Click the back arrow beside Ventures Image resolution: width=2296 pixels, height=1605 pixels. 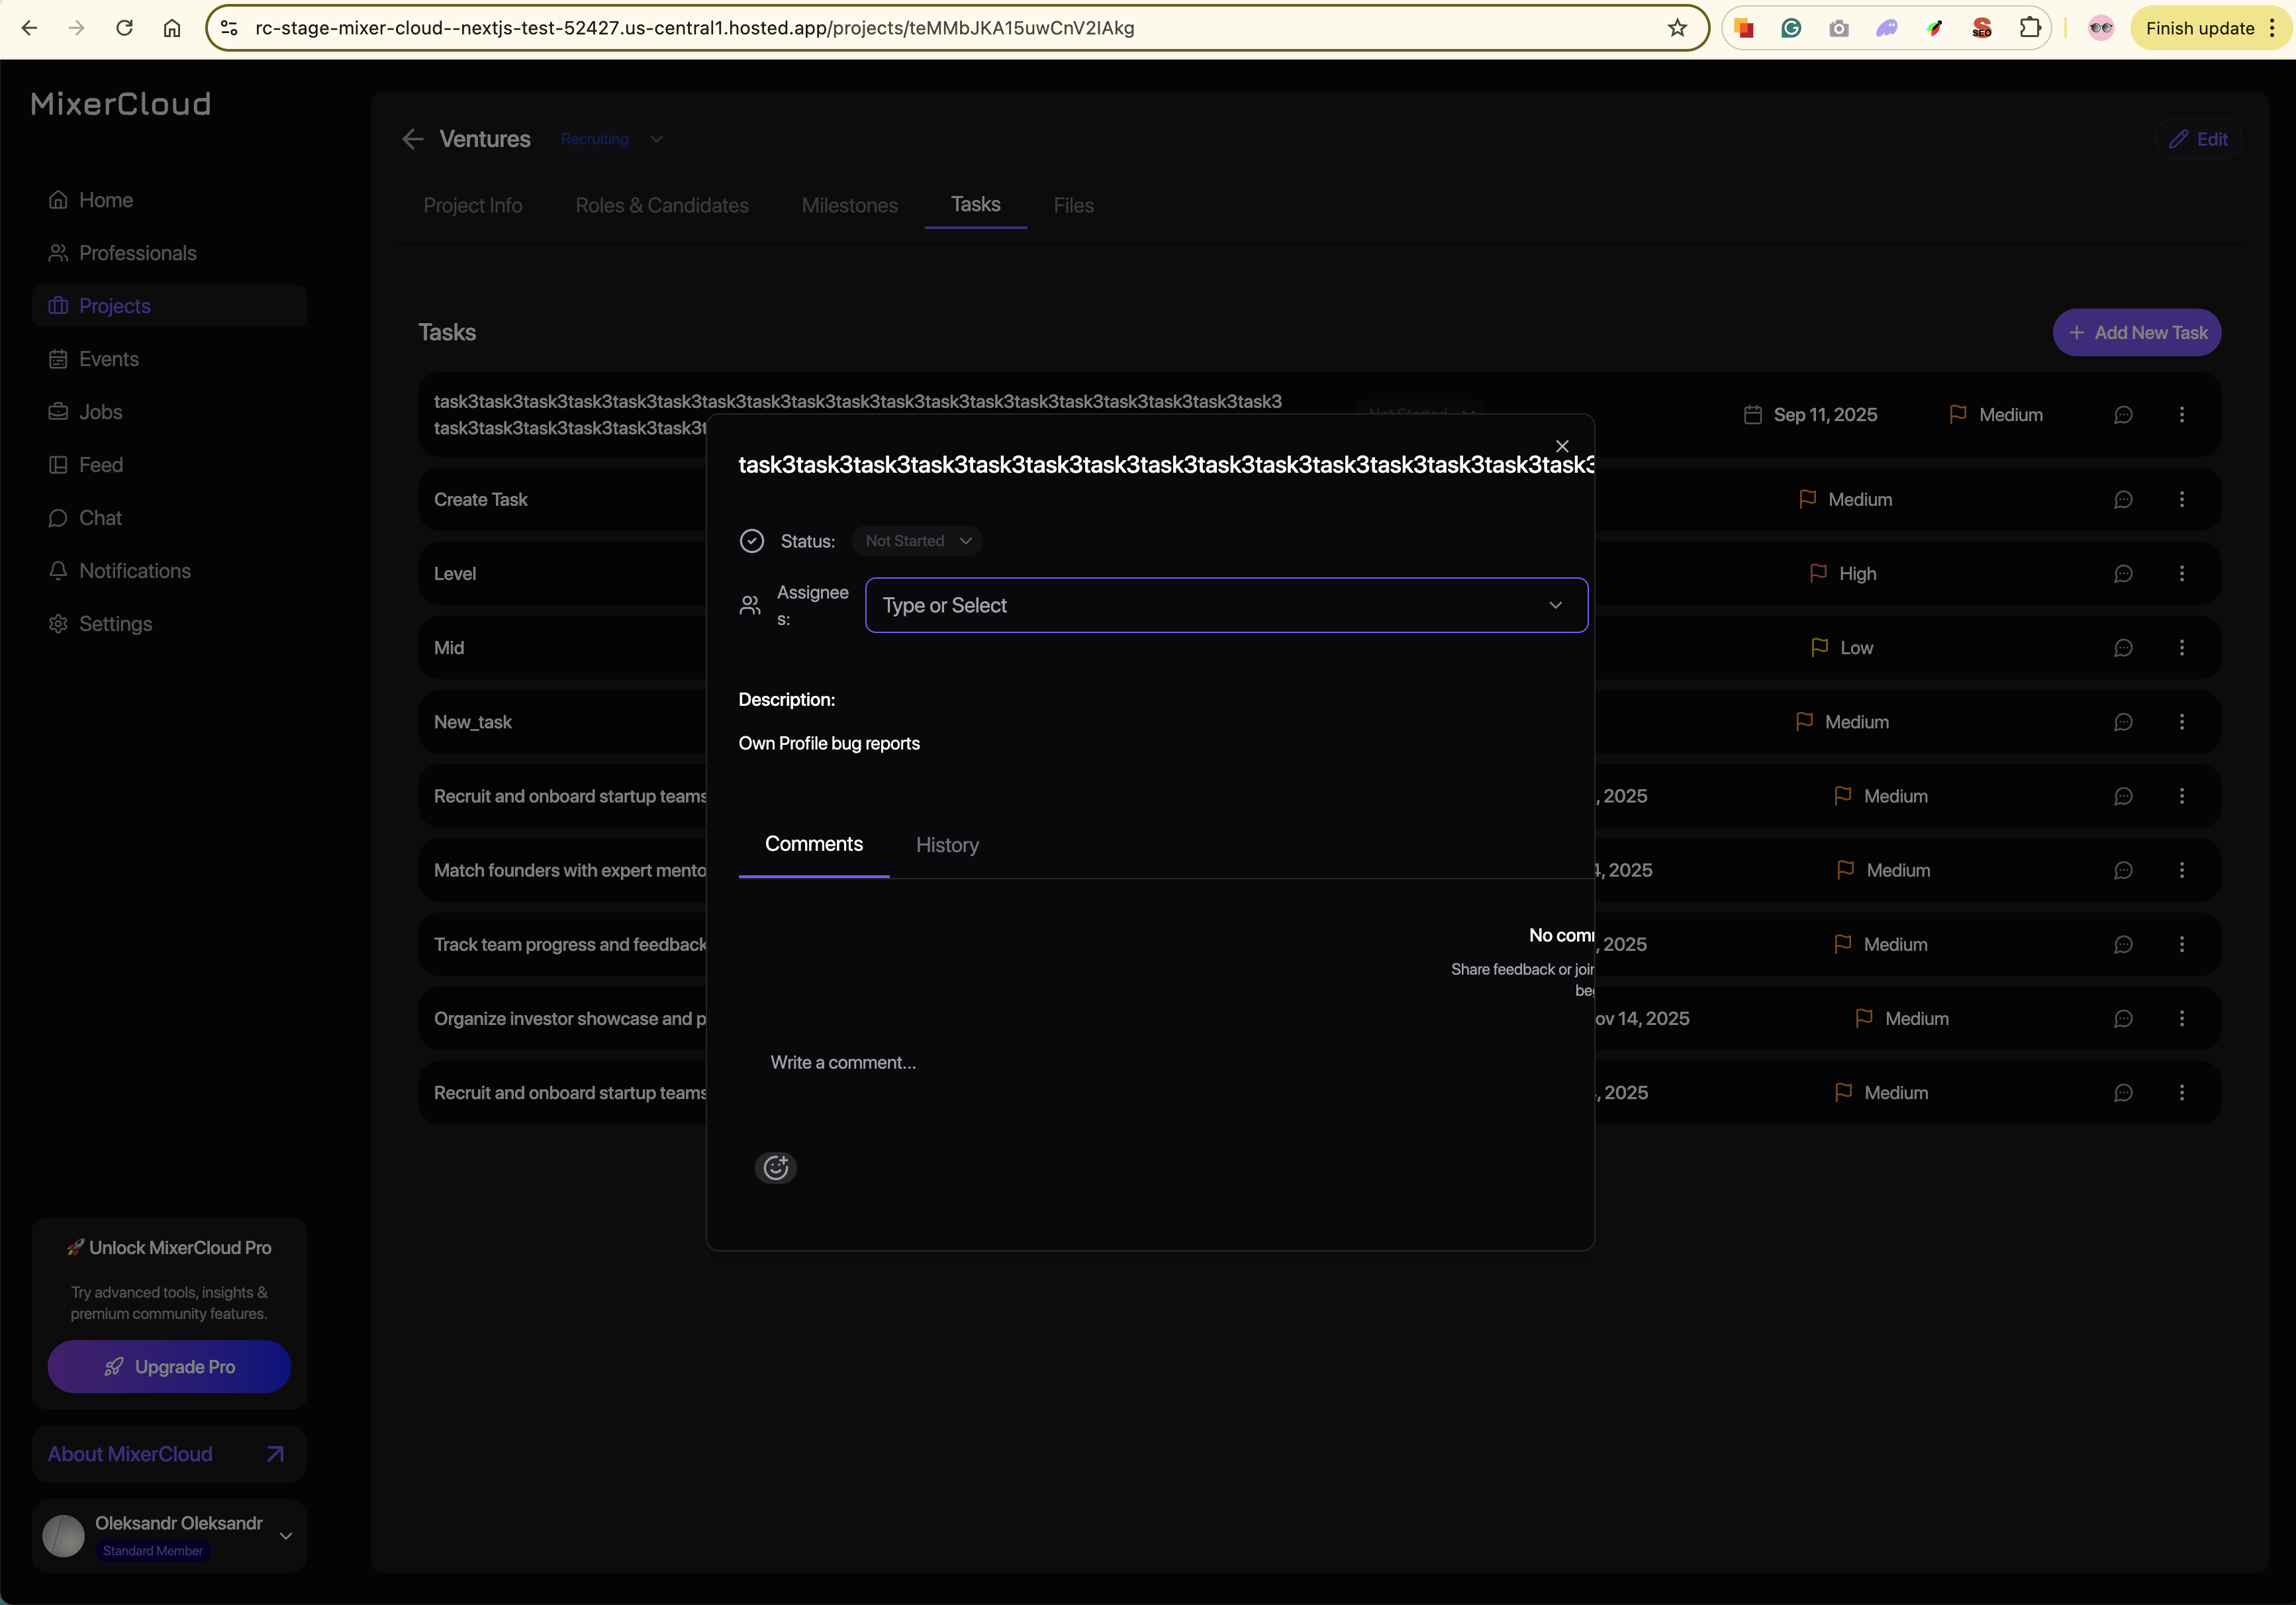[412, 139]
